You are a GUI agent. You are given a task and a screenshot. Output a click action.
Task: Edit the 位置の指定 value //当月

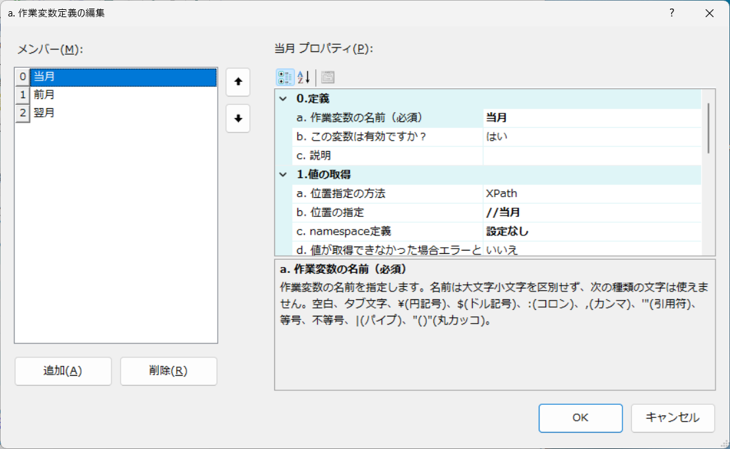(x=592, y=213)
